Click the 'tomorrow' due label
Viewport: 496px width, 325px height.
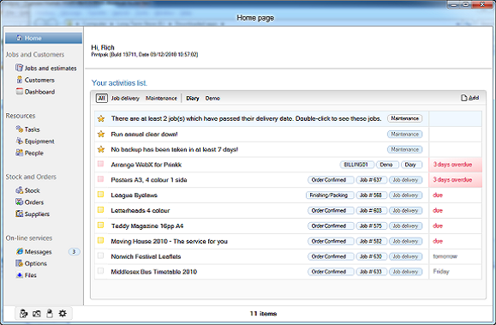(445, 256)
